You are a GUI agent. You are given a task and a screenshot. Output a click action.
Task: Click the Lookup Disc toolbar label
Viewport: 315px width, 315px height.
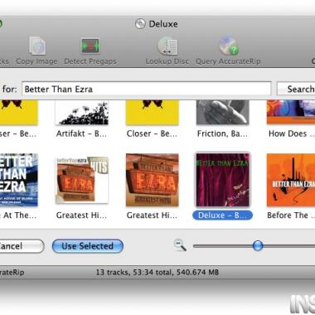tap(167, 61)
